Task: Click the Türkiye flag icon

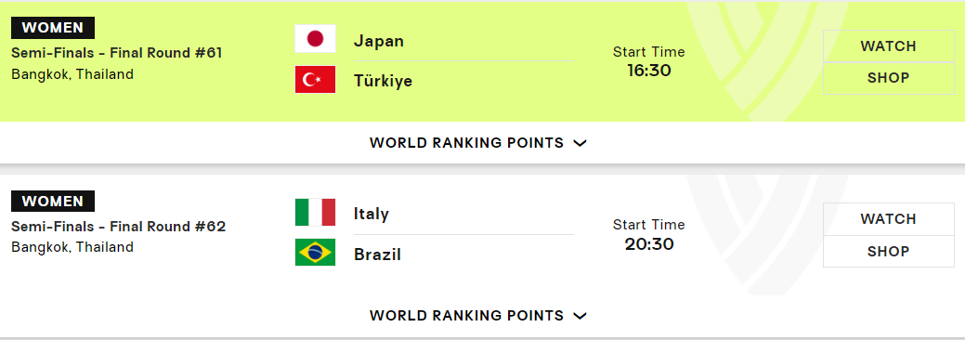Action: (x=315, y=80)
